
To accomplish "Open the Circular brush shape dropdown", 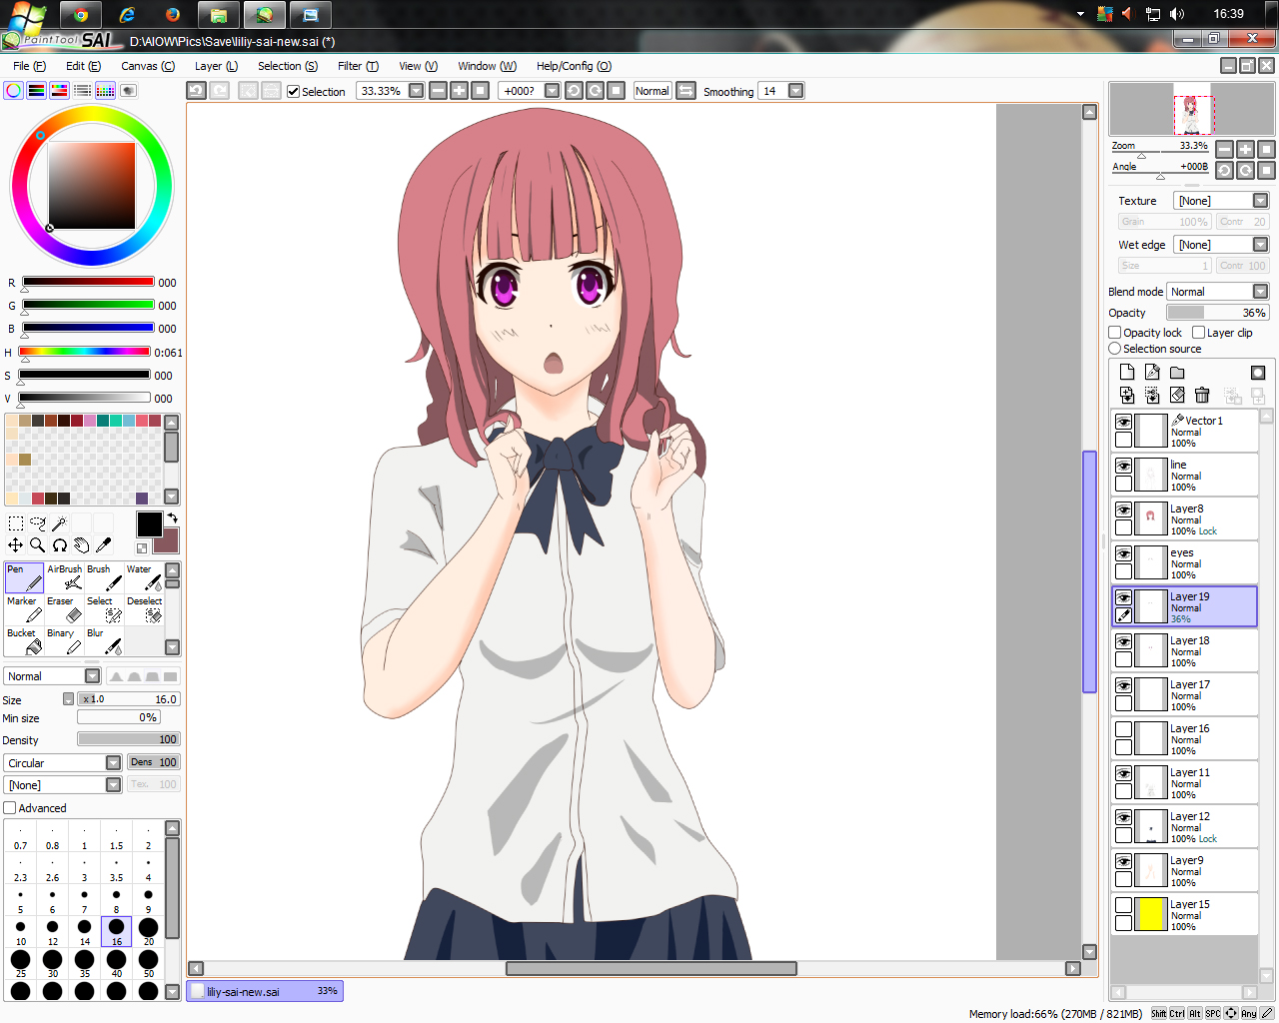I will click(63, 763).
